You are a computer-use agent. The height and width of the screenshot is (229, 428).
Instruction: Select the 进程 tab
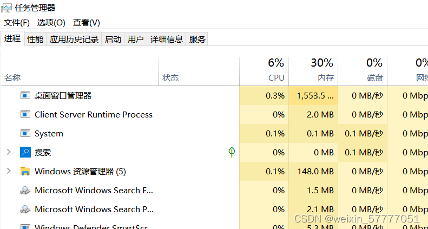(12, 38)
